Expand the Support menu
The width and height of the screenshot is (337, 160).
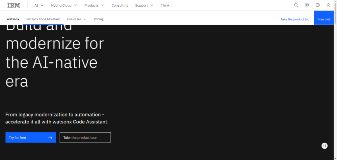coord(144,5)
